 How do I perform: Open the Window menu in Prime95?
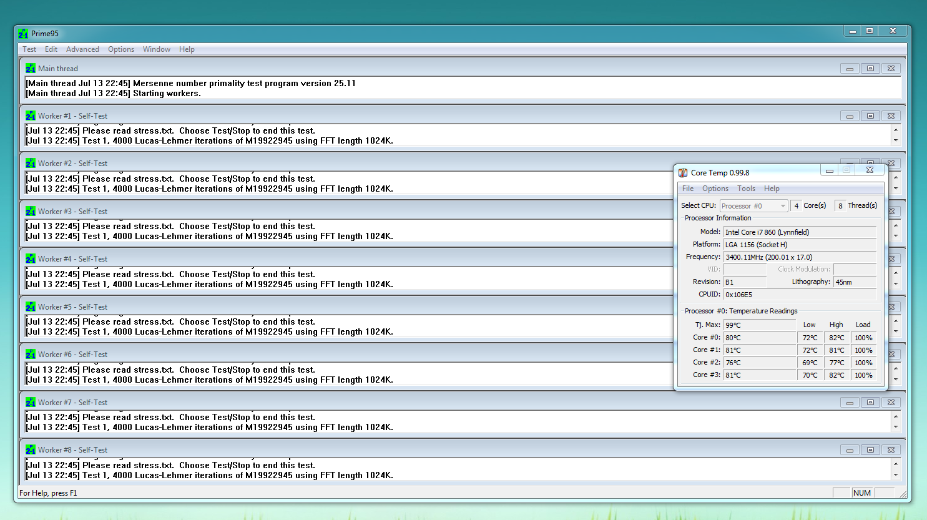pos(157,49)
